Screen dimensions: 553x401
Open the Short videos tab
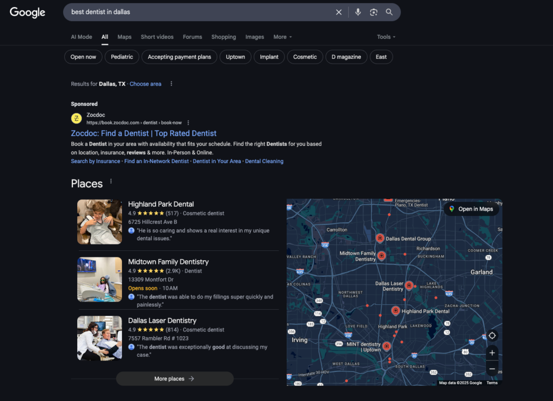157,37
